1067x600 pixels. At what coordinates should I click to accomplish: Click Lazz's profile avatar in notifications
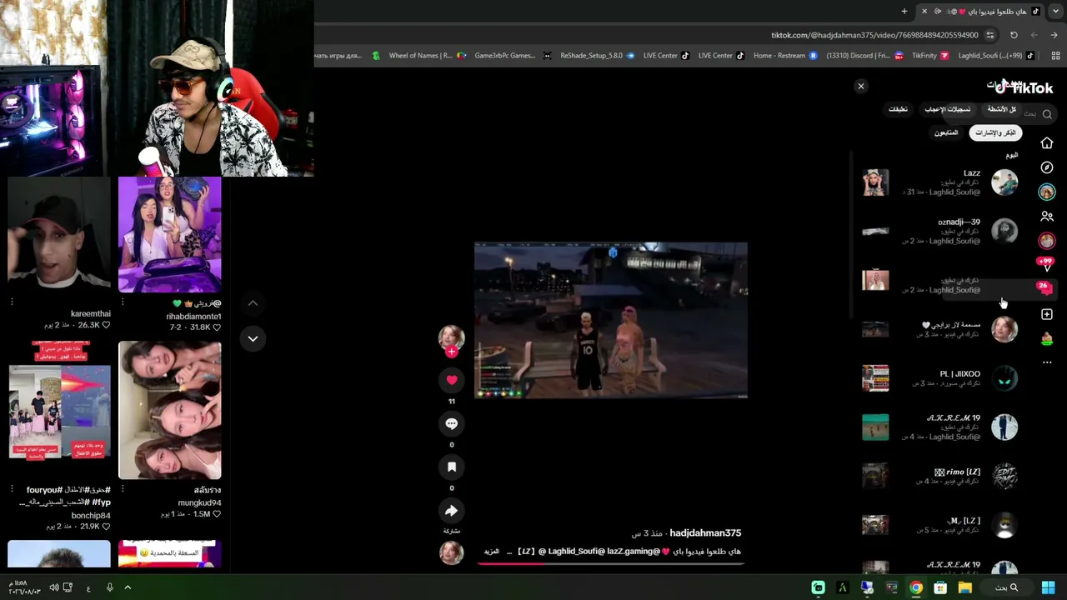pos(1004,182)
